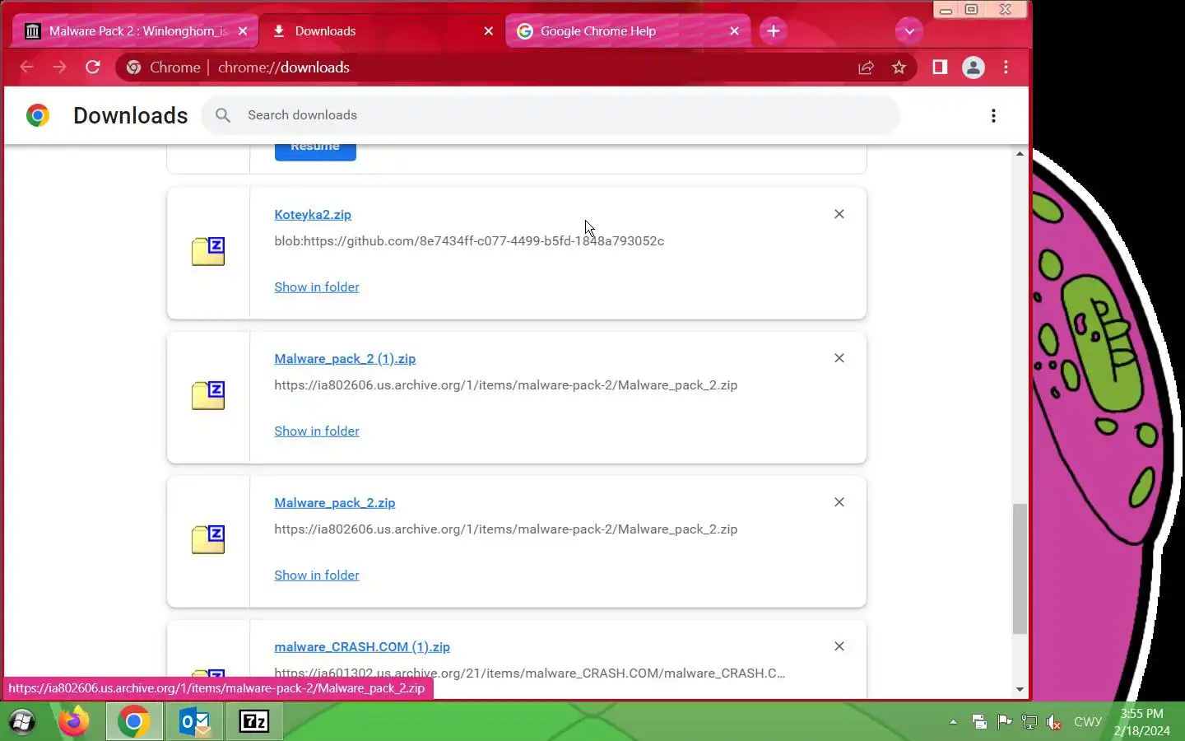Remove Malware_pack_2.zip from the list

pyautogui.click(x=839, y=502)
